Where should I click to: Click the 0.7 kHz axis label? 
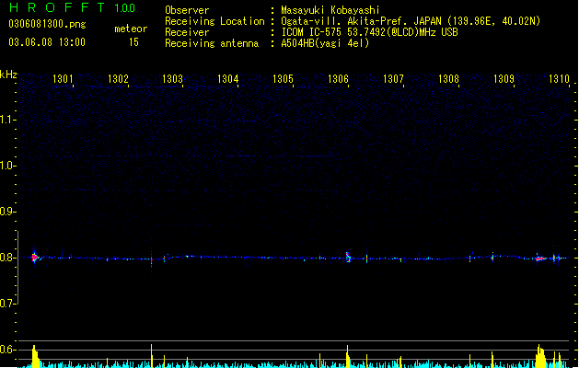pyautogui.click(x=7, y=304)
